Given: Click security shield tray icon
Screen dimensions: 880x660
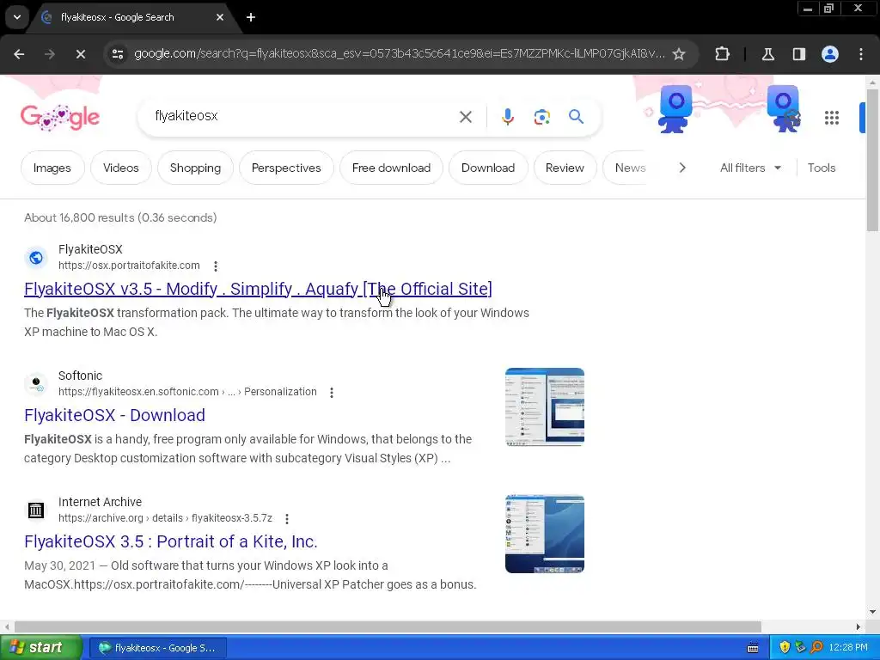Looking at the screenshot, I should [784, 648].
